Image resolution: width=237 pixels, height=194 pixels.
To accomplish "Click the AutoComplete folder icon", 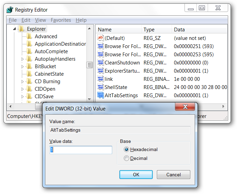I will 29,51.
